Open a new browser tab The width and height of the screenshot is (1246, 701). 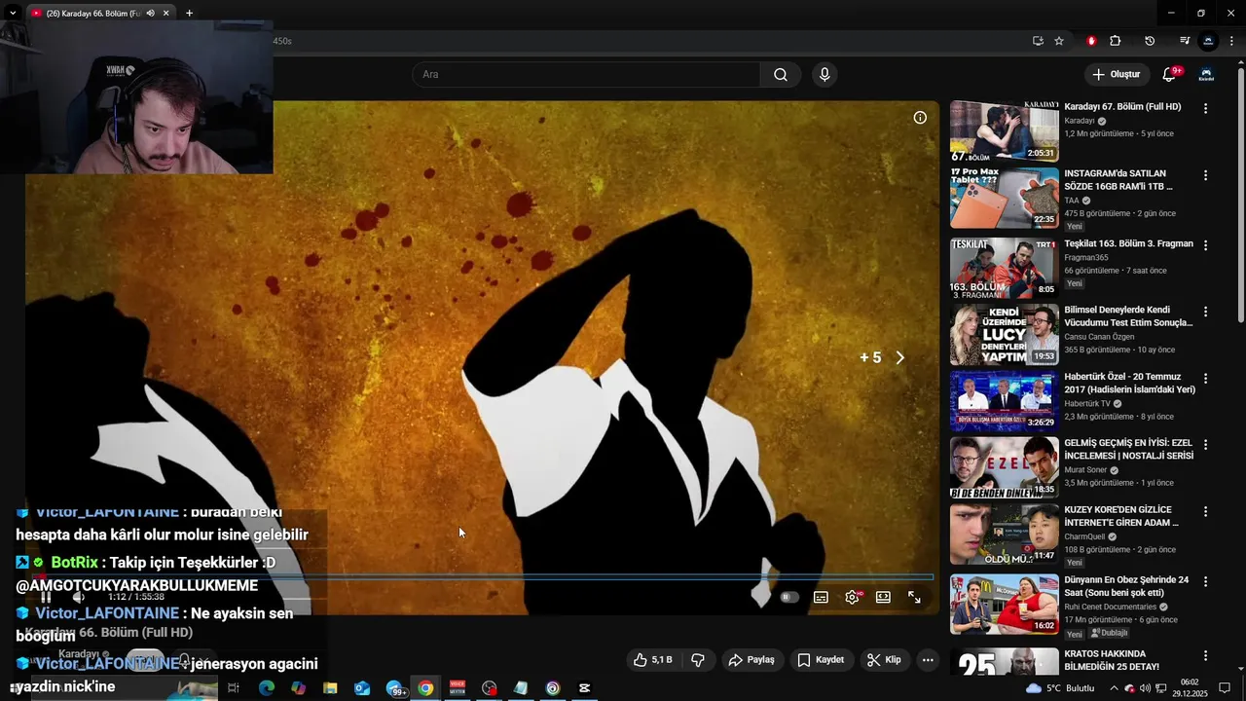tap(189, 14)
